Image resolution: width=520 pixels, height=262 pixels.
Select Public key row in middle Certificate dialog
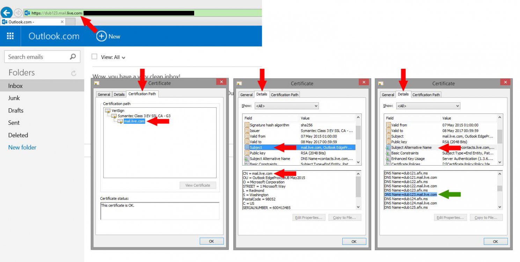[x=299, y=153]
